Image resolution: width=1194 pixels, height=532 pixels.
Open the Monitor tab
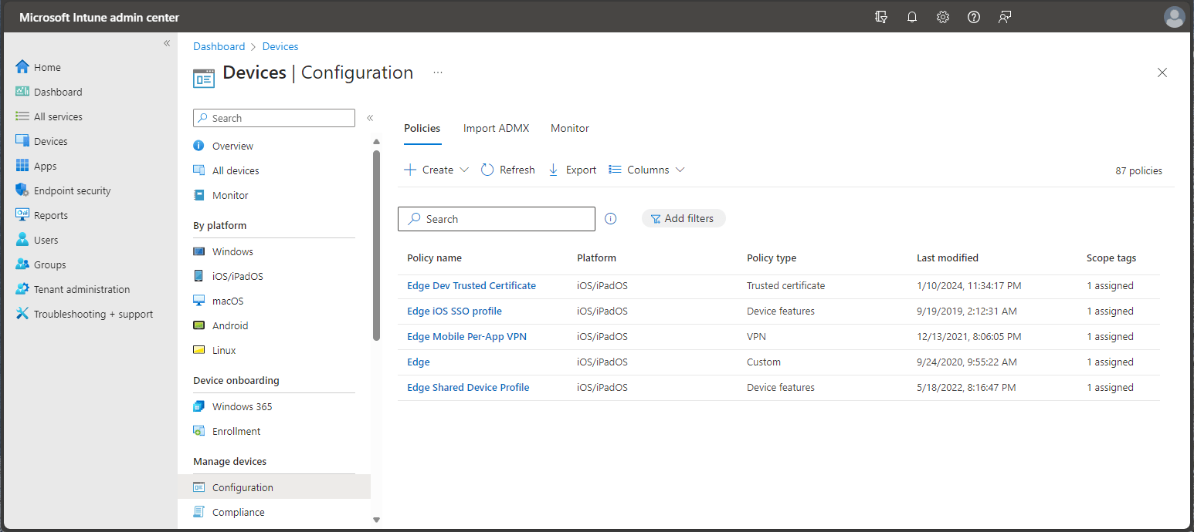pyautogui.click(x=569, y=128)
